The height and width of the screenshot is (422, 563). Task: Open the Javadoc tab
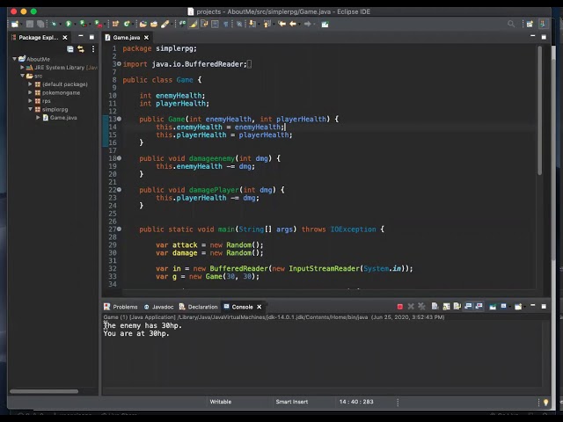point(158,307)
